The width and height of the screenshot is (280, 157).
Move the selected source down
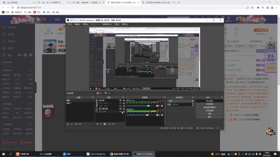click(x=113, y=124)
